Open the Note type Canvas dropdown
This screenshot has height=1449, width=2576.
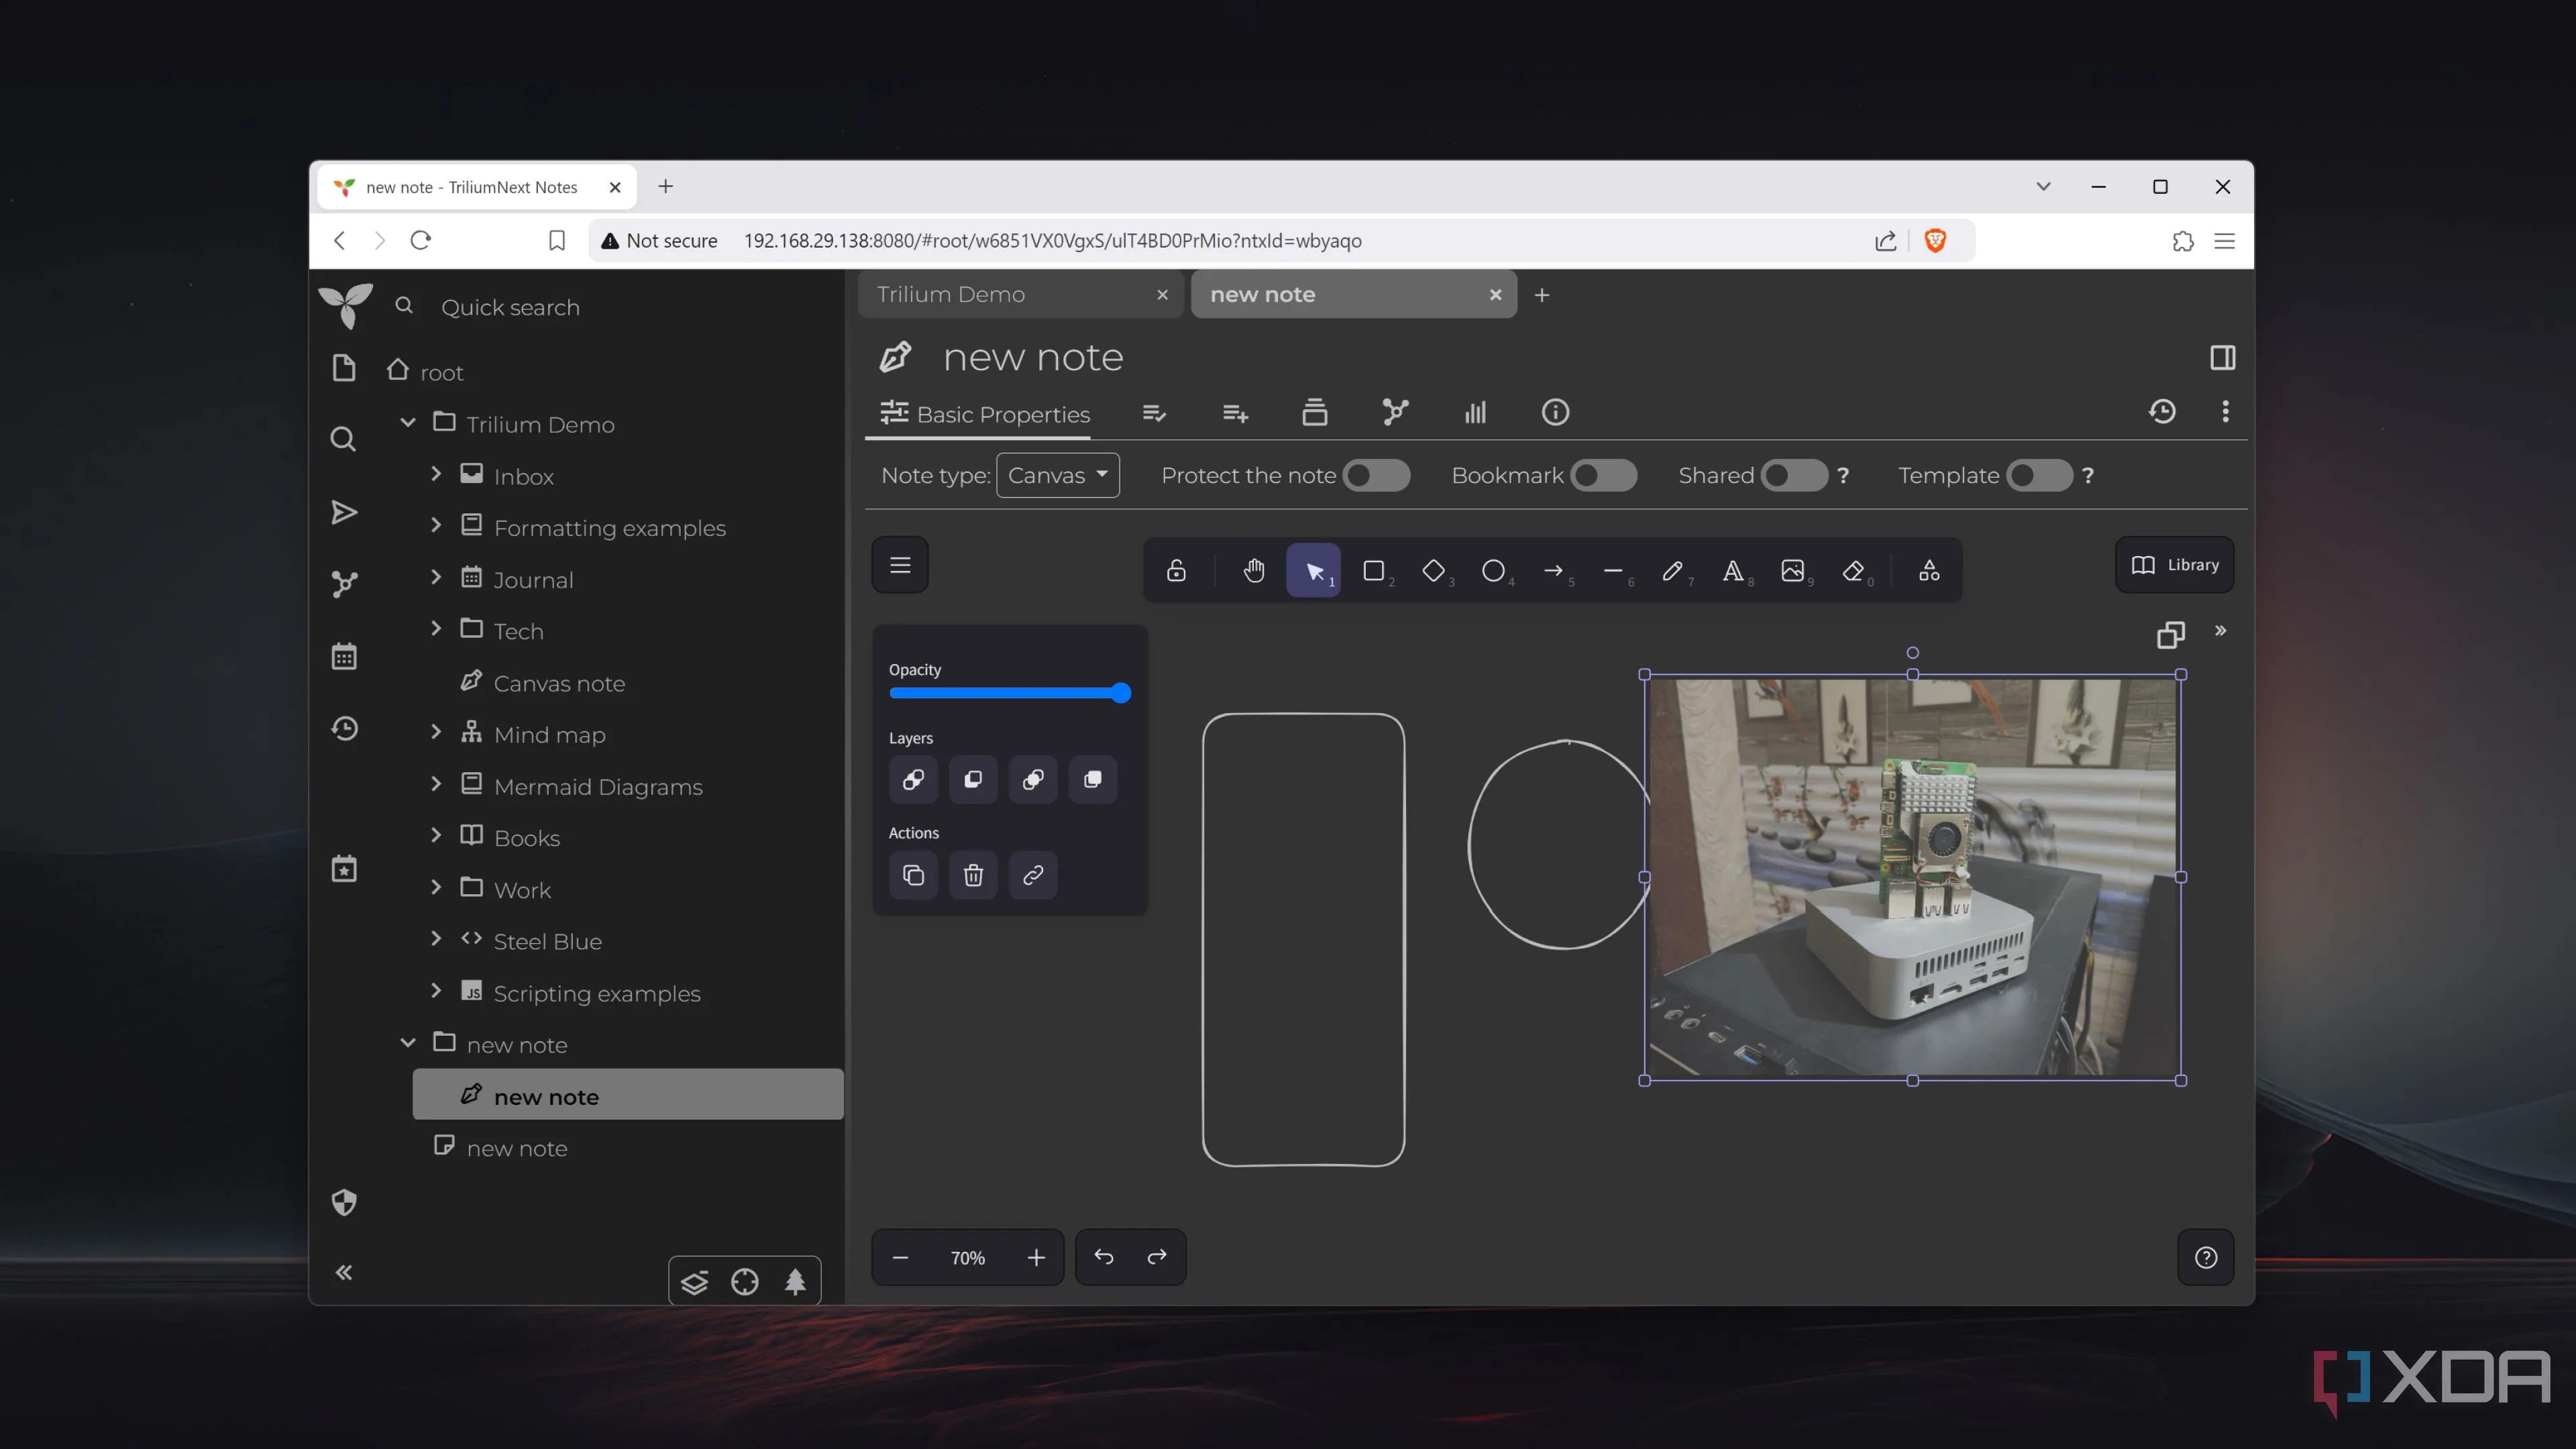pyautogui.click(x=1057, y=475)
